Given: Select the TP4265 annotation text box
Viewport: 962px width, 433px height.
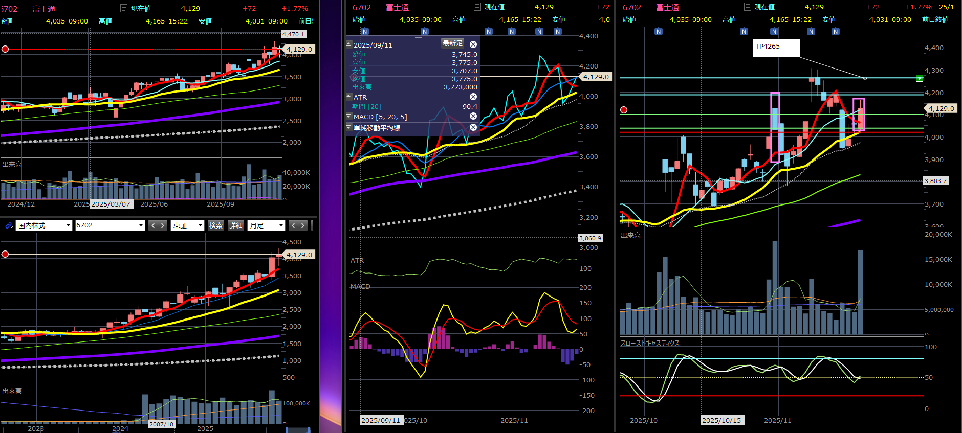Looking at the screenshot, I should coord(776,48).
